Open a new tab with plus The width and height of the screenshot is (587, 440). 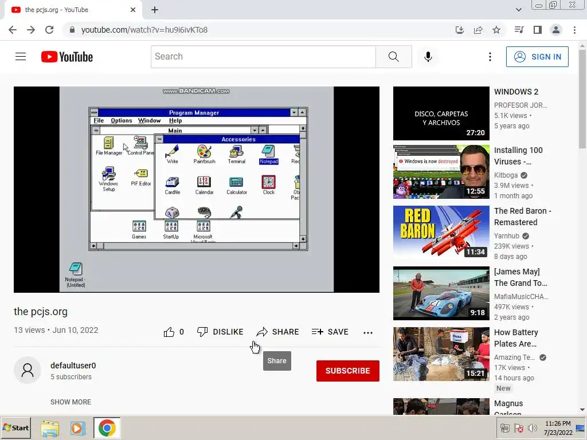click(x=155, y=10)
